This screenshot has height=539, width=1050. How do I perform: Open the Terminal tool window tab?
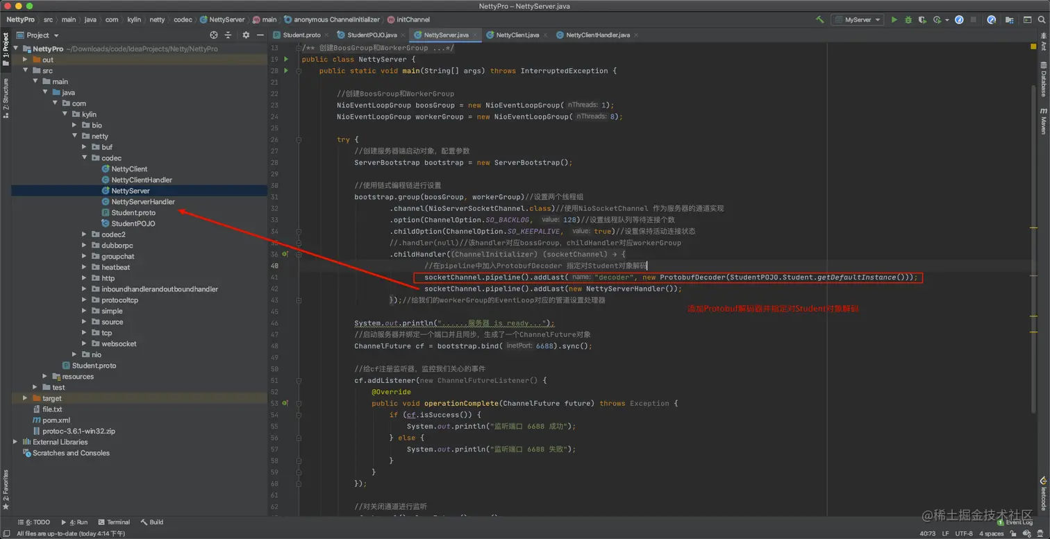tap(114, 522)
